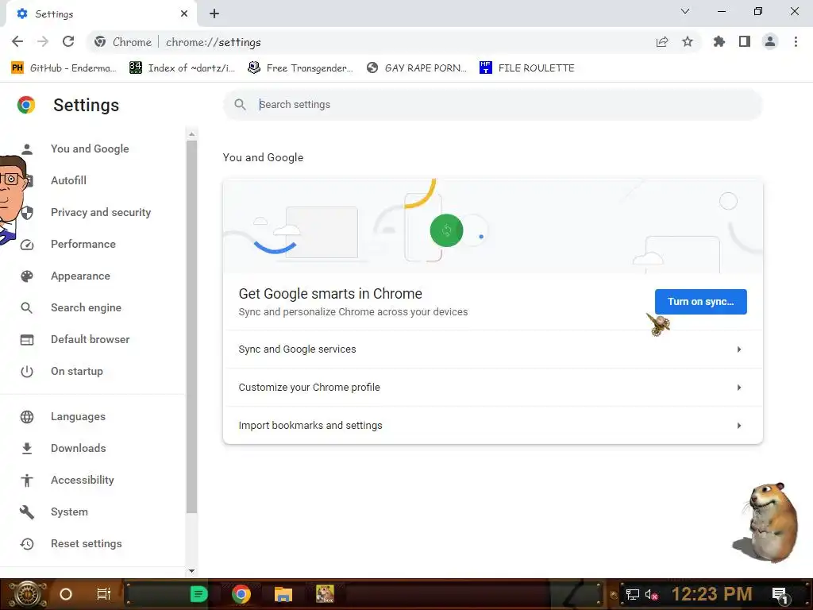Open the Index of ~dartz bookmark
This screenshot has width=813, height=610.
[183, 68]
